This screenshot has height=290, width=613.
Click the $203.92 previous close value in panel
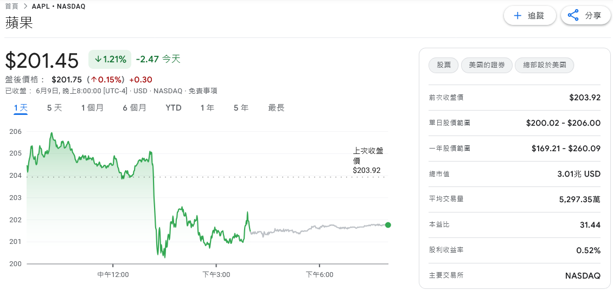[x=585, y=98]
